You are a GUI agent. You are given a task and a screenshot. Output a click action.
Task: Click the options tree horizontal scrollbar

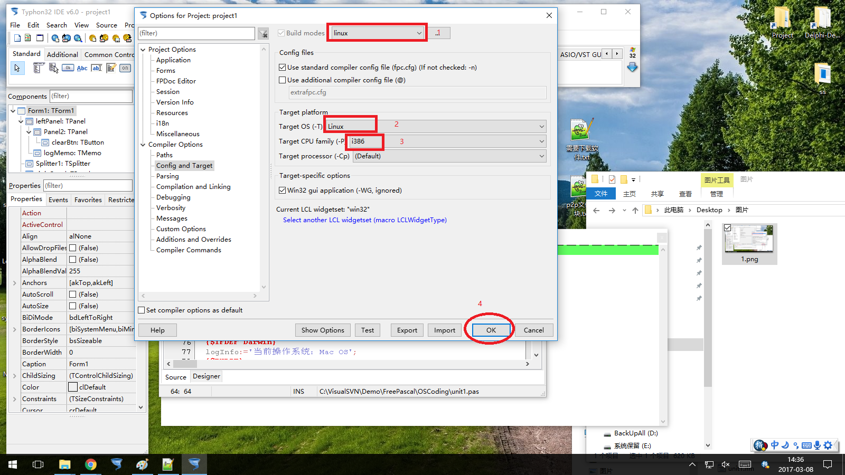[199, 296]
